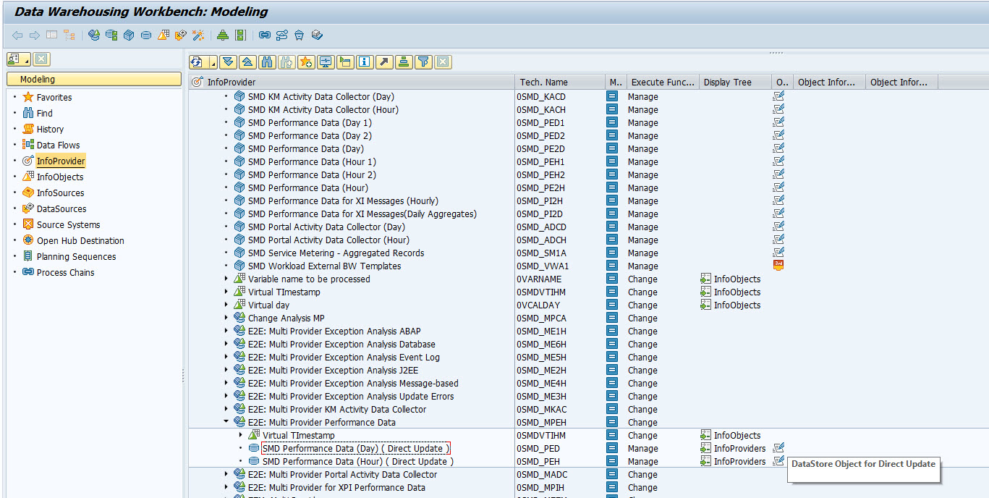The width and height of the screenshot is (989, 498).
Task: Click the green hierarchy tree icon in the top toolbar
Action: [223, 35]
